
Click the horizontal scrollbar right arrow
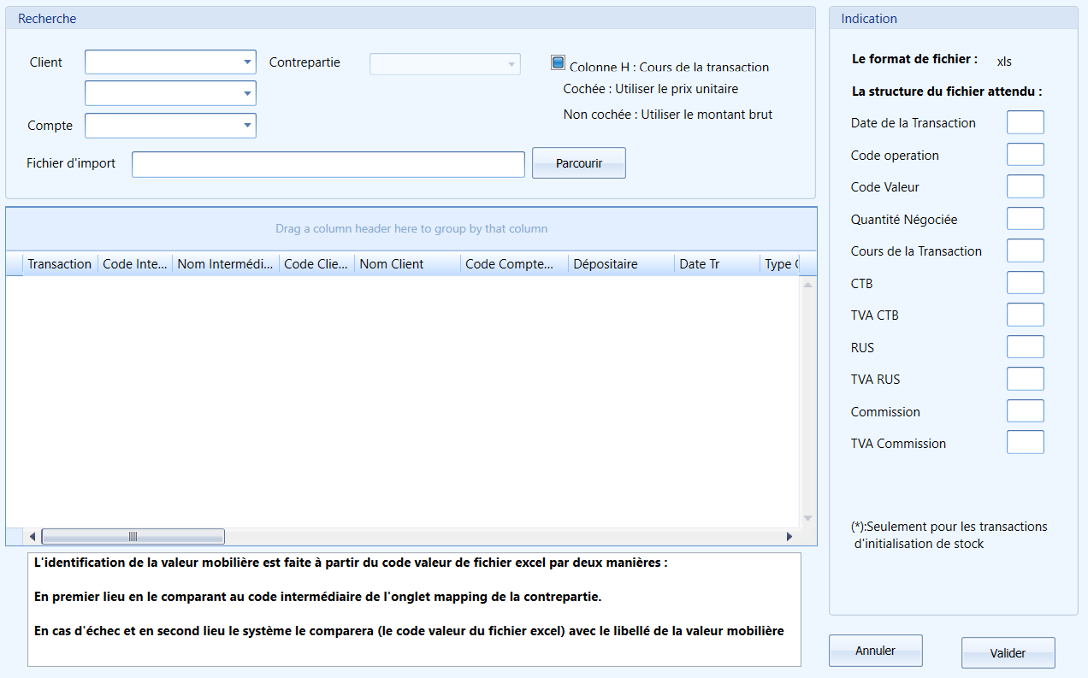pyautogui.click(x=789, y=536)
